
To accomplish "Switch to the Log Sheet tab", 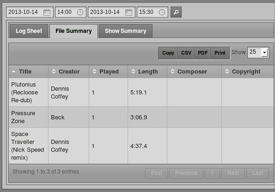I will click(29, 31).
